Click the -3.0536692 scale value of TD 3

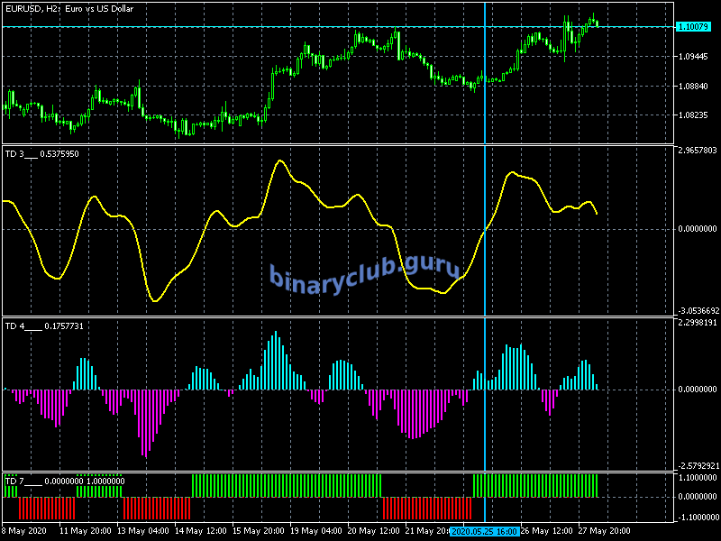coord(698,309)
